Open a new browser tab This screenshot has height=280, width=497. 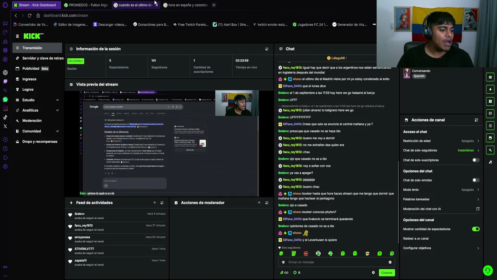pos(214,5)
